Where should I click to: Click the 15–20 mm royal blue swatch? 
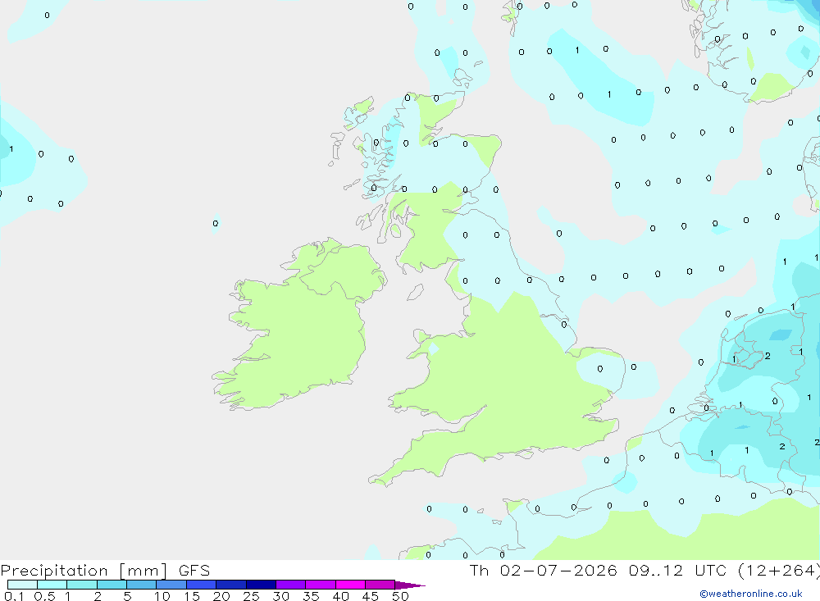tap(201, 585)
